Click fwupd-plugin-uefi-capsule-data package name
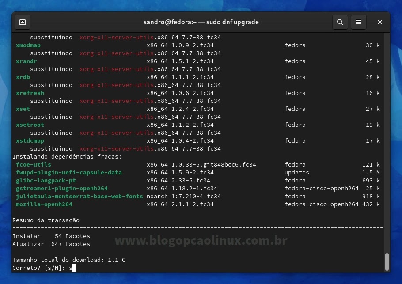This screenshot has width=402, height=284. (x=69, y=173)
